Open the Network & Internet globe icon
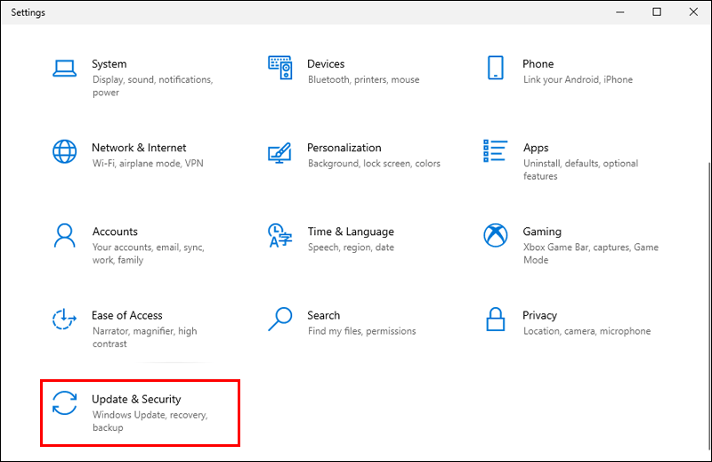712x462 pixels. pyautogui.click(x=64, y=151)
